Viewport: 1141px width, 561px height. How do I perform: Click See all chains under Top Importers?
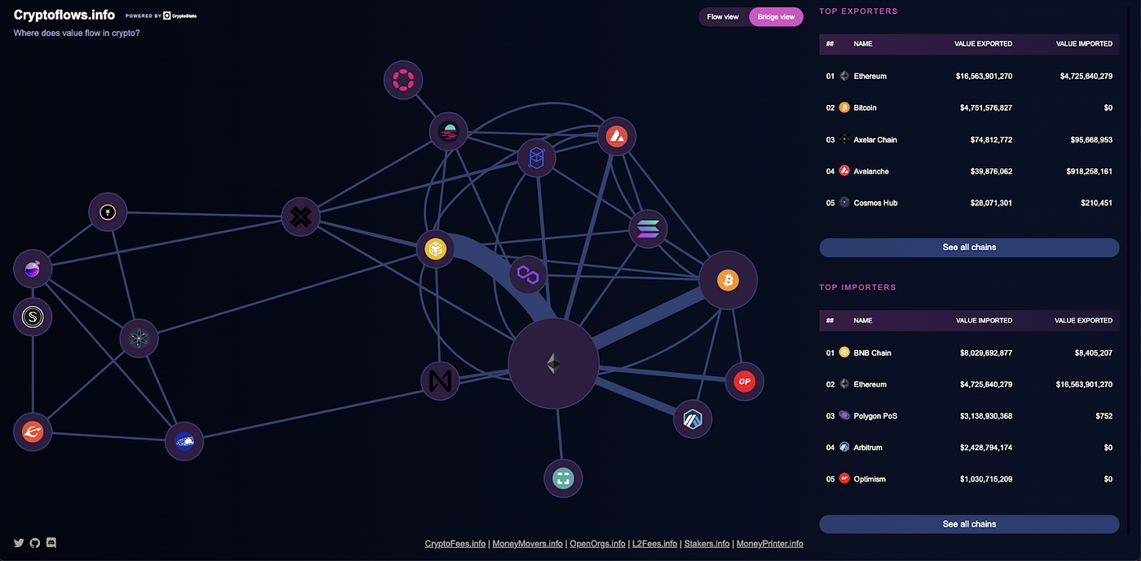point(969,524)
